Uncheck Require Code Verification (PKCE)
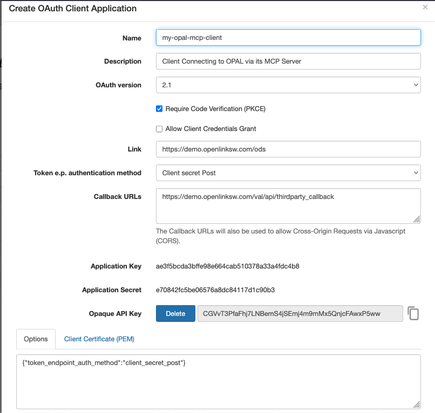435x413 pixels. click(159, 109)
